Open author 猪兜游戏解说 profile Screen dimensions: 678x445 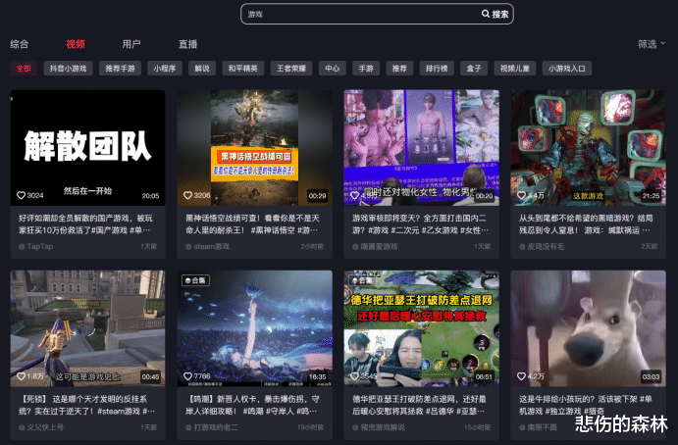tap(379, 427)
